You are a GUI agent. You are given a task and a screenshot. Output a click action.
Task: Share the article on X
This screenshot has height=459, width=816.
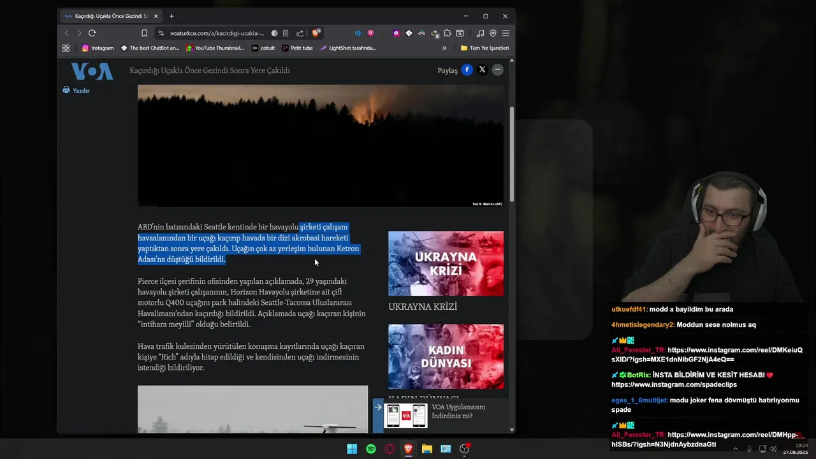(x=482, y=70)
